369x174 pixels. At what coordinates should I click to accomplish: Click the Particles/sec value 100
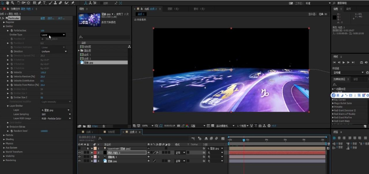click(42, 30)
